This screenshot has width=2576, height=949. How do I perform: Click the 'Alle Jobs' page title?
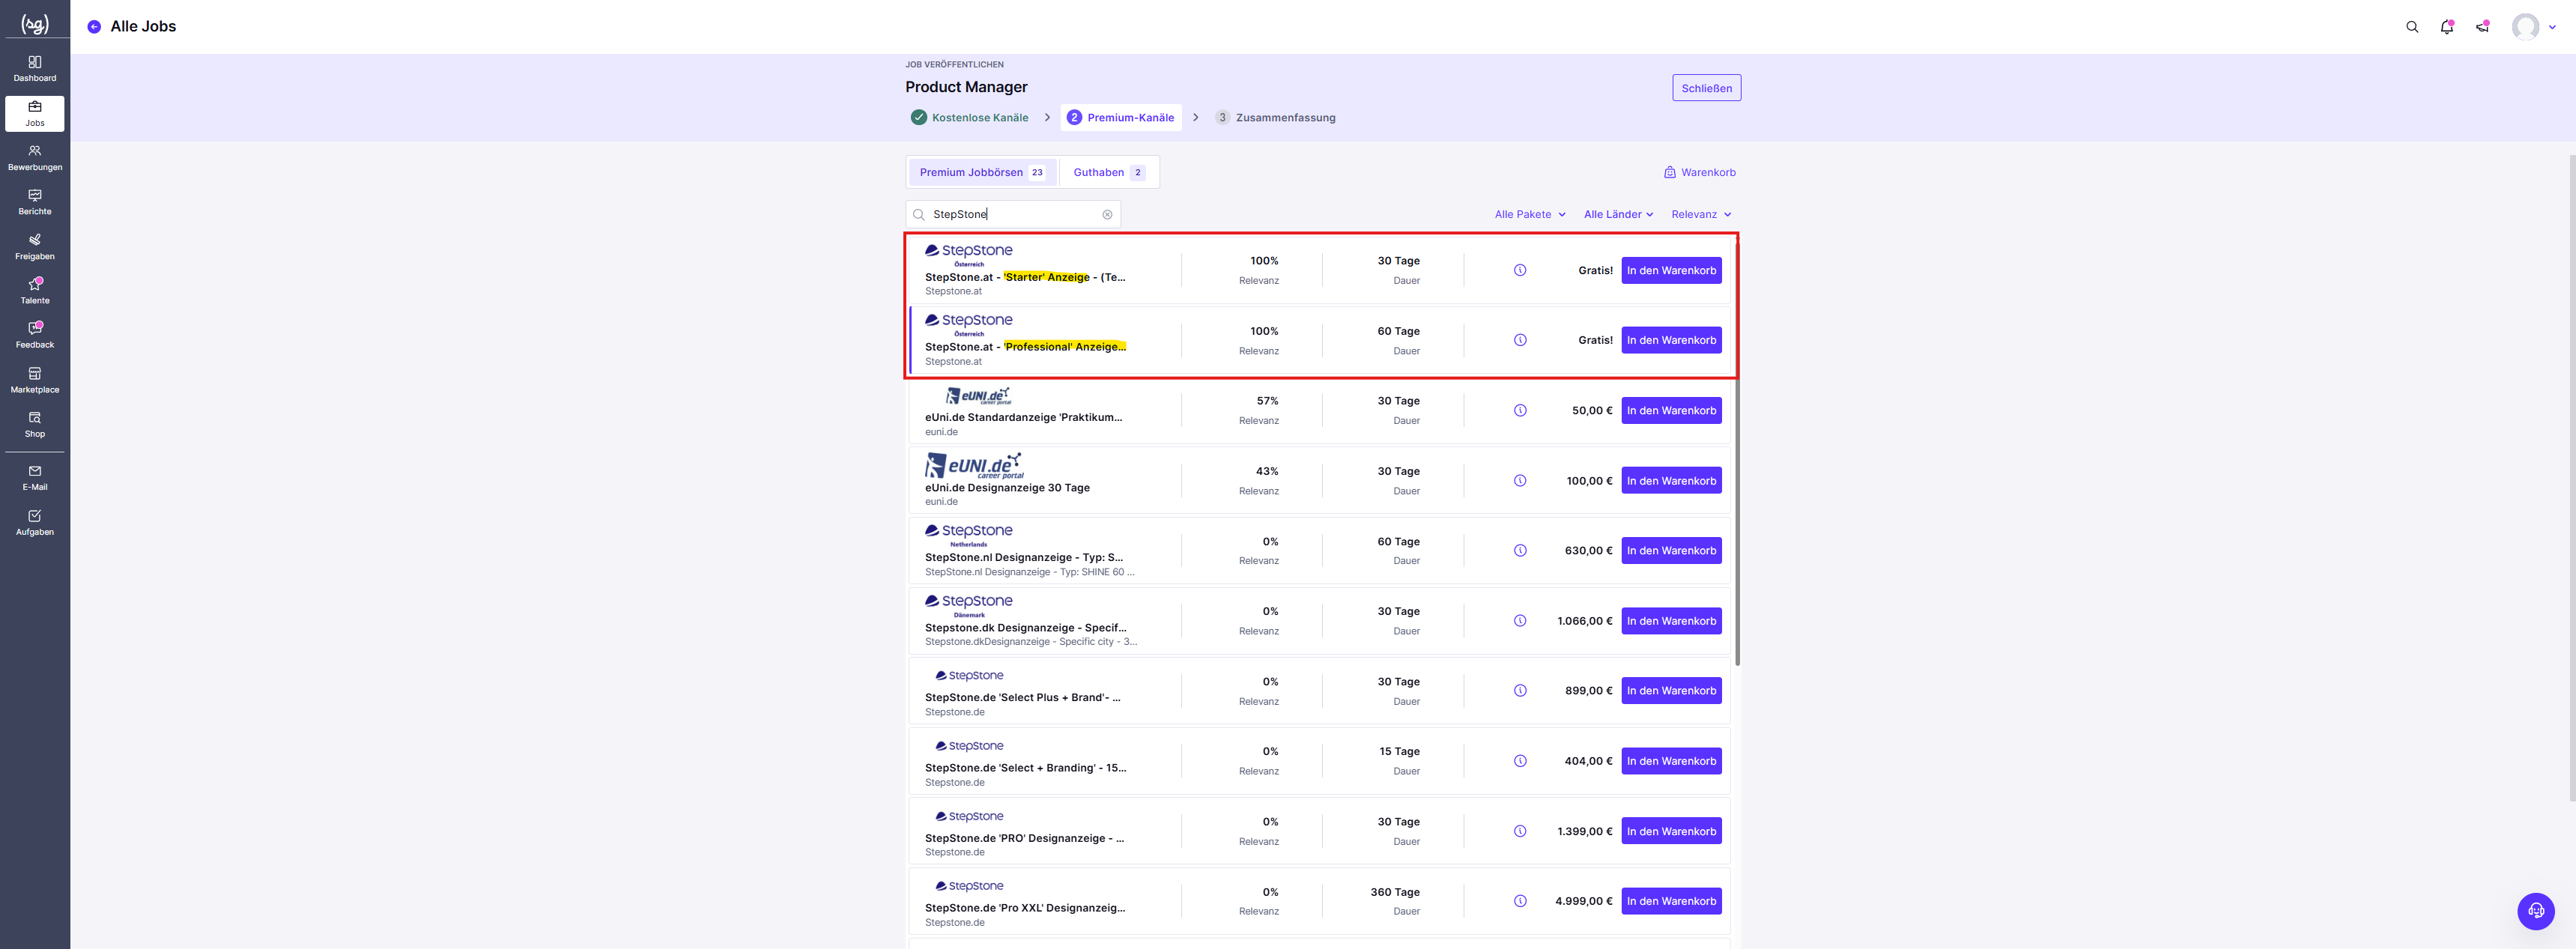[x=143, y=27]
